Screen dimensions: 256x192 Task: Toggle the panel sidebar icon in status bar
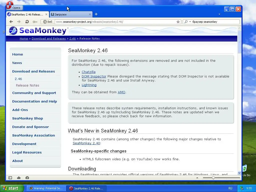point(10,178)
